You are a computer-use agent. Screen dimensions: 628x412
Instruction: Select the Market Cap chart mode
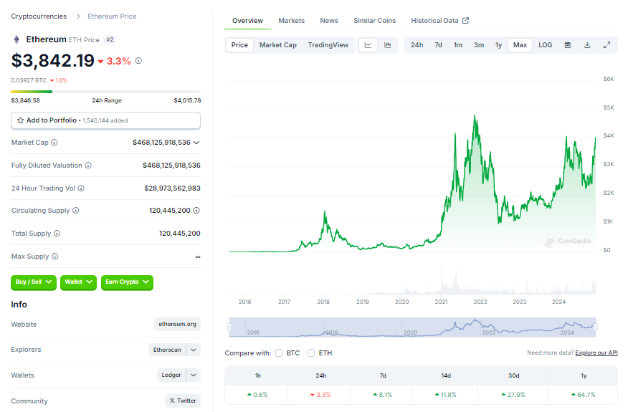point(278,45)
